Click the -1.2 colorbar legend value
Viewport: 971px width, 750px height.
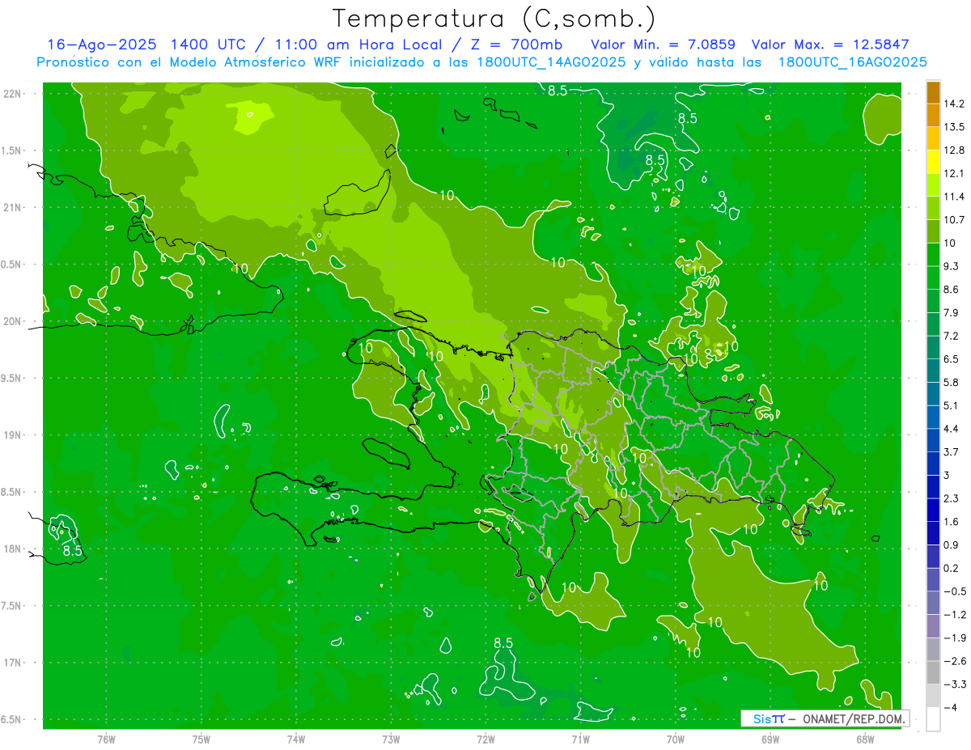955,615
